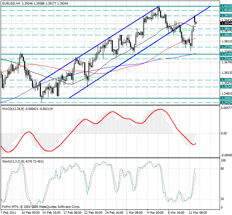Screen dimensions: 232x215
Task: Click the 1.3851 price level label
Action: [x=226, y=35]
